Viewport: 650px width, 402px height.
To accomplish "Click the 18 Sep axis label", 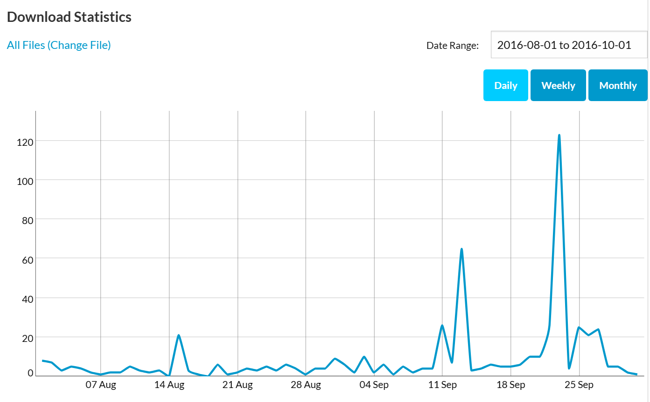I will [511, 385].
